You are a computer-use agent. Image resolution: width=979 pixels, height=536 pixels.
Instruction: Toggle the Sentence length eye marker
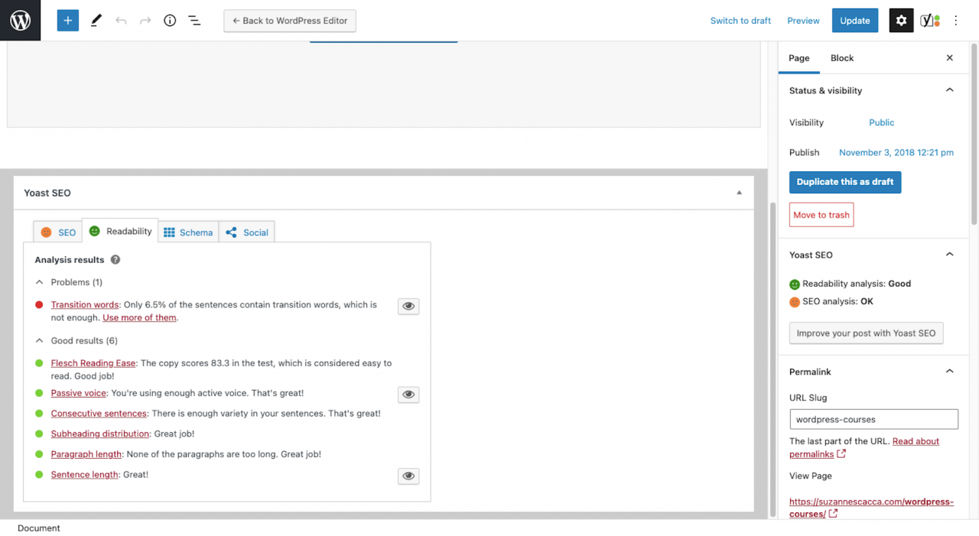[408, 476]
